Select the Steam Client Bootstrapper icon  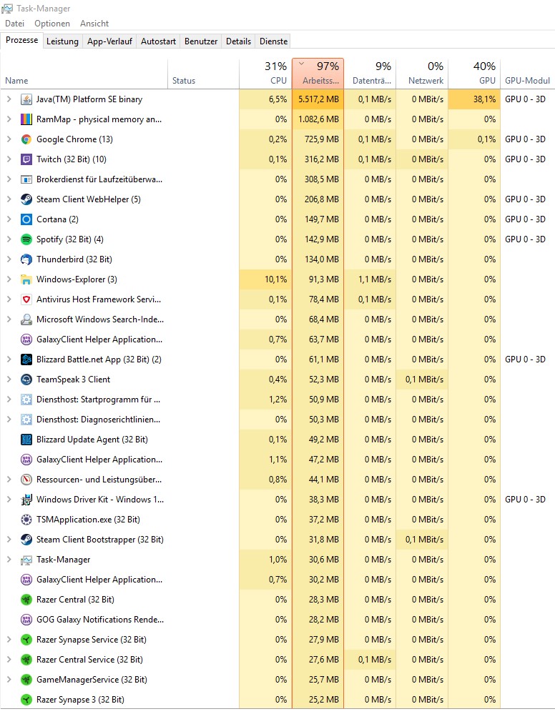click(26, 540)
